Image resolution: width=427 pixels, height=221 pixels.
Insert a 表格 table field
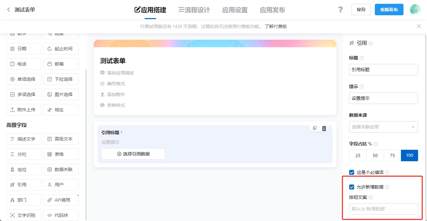[61, 154]
